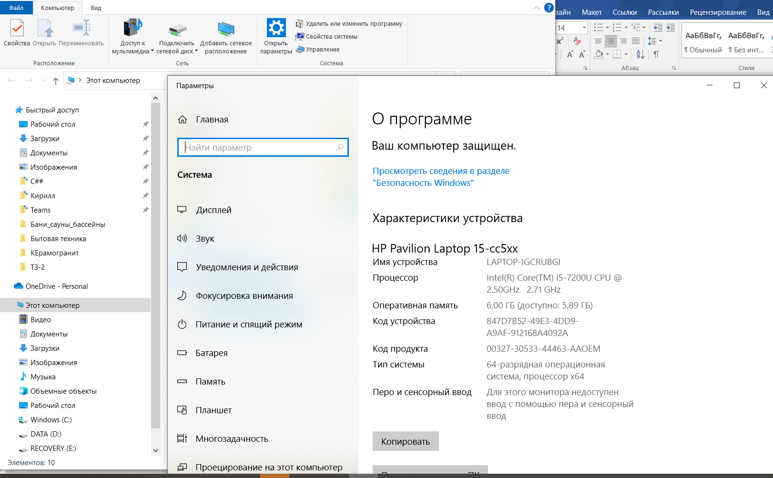Focus the Найти параметр search field
773x478 pixels.
click(263, 147)
